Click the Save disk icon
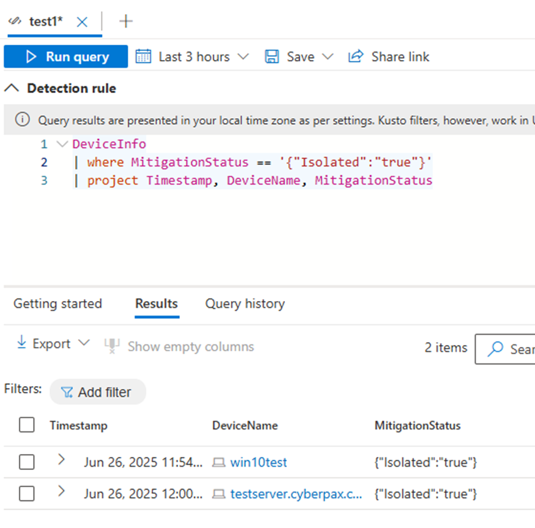This screenshot has height=528, width=535. (271, 56)
